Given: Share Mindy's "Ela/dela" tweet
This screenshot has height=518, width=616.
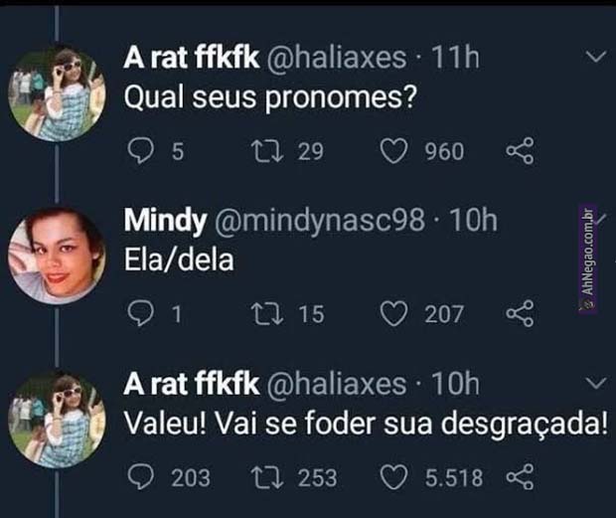Looking at the screenshot, I should pos(520,314).
